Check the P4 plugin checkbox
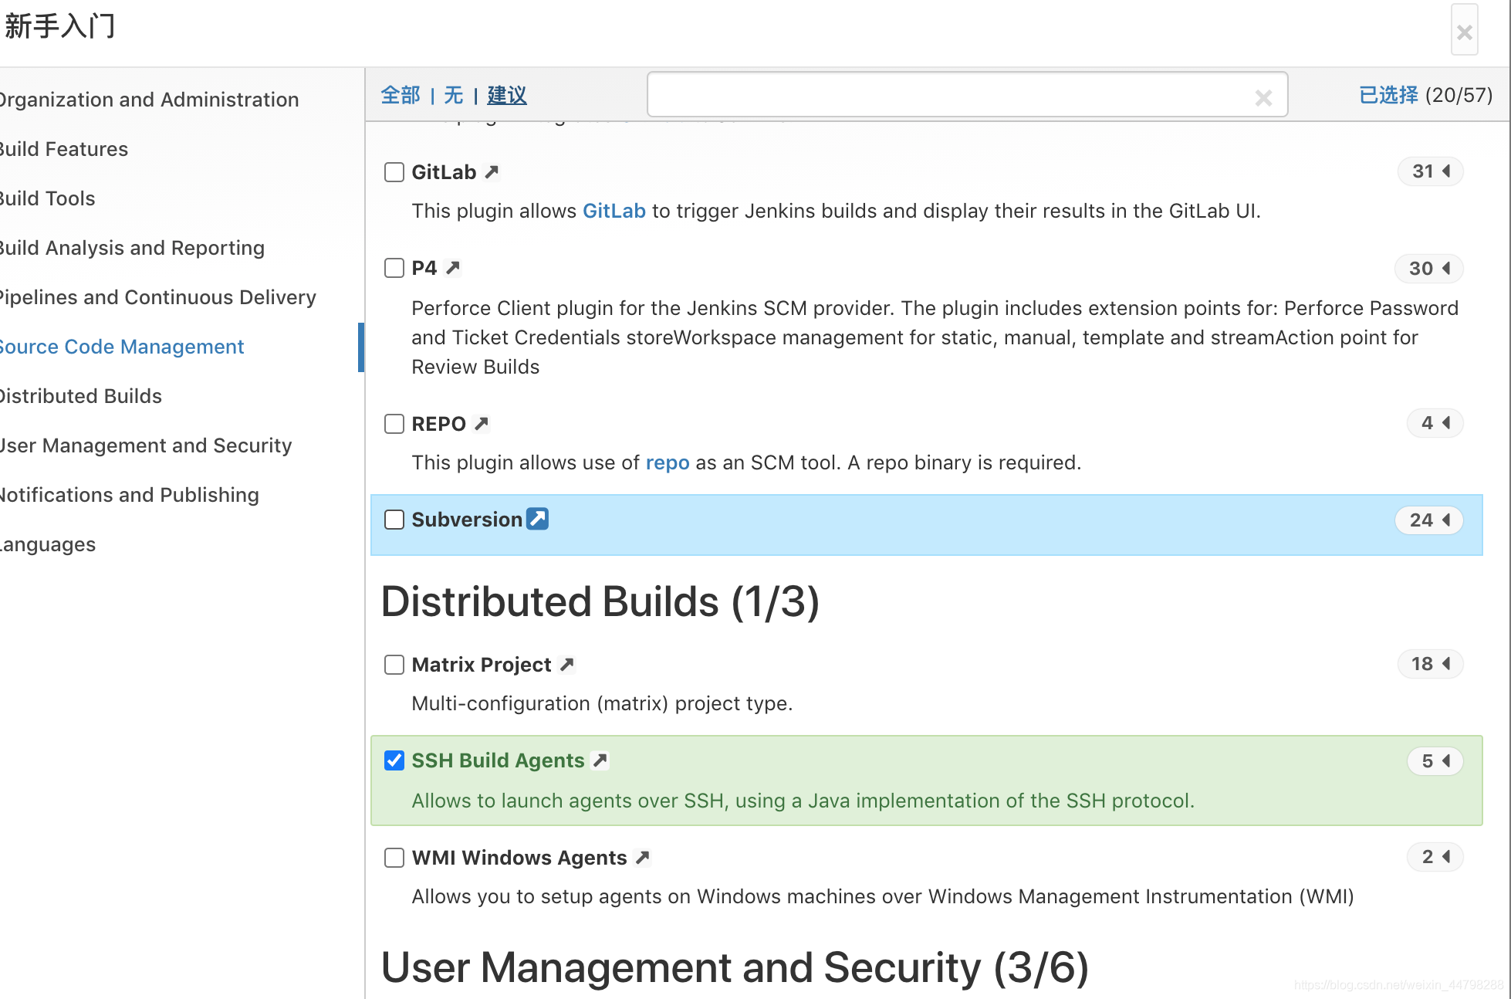 (x=394, y=268)
